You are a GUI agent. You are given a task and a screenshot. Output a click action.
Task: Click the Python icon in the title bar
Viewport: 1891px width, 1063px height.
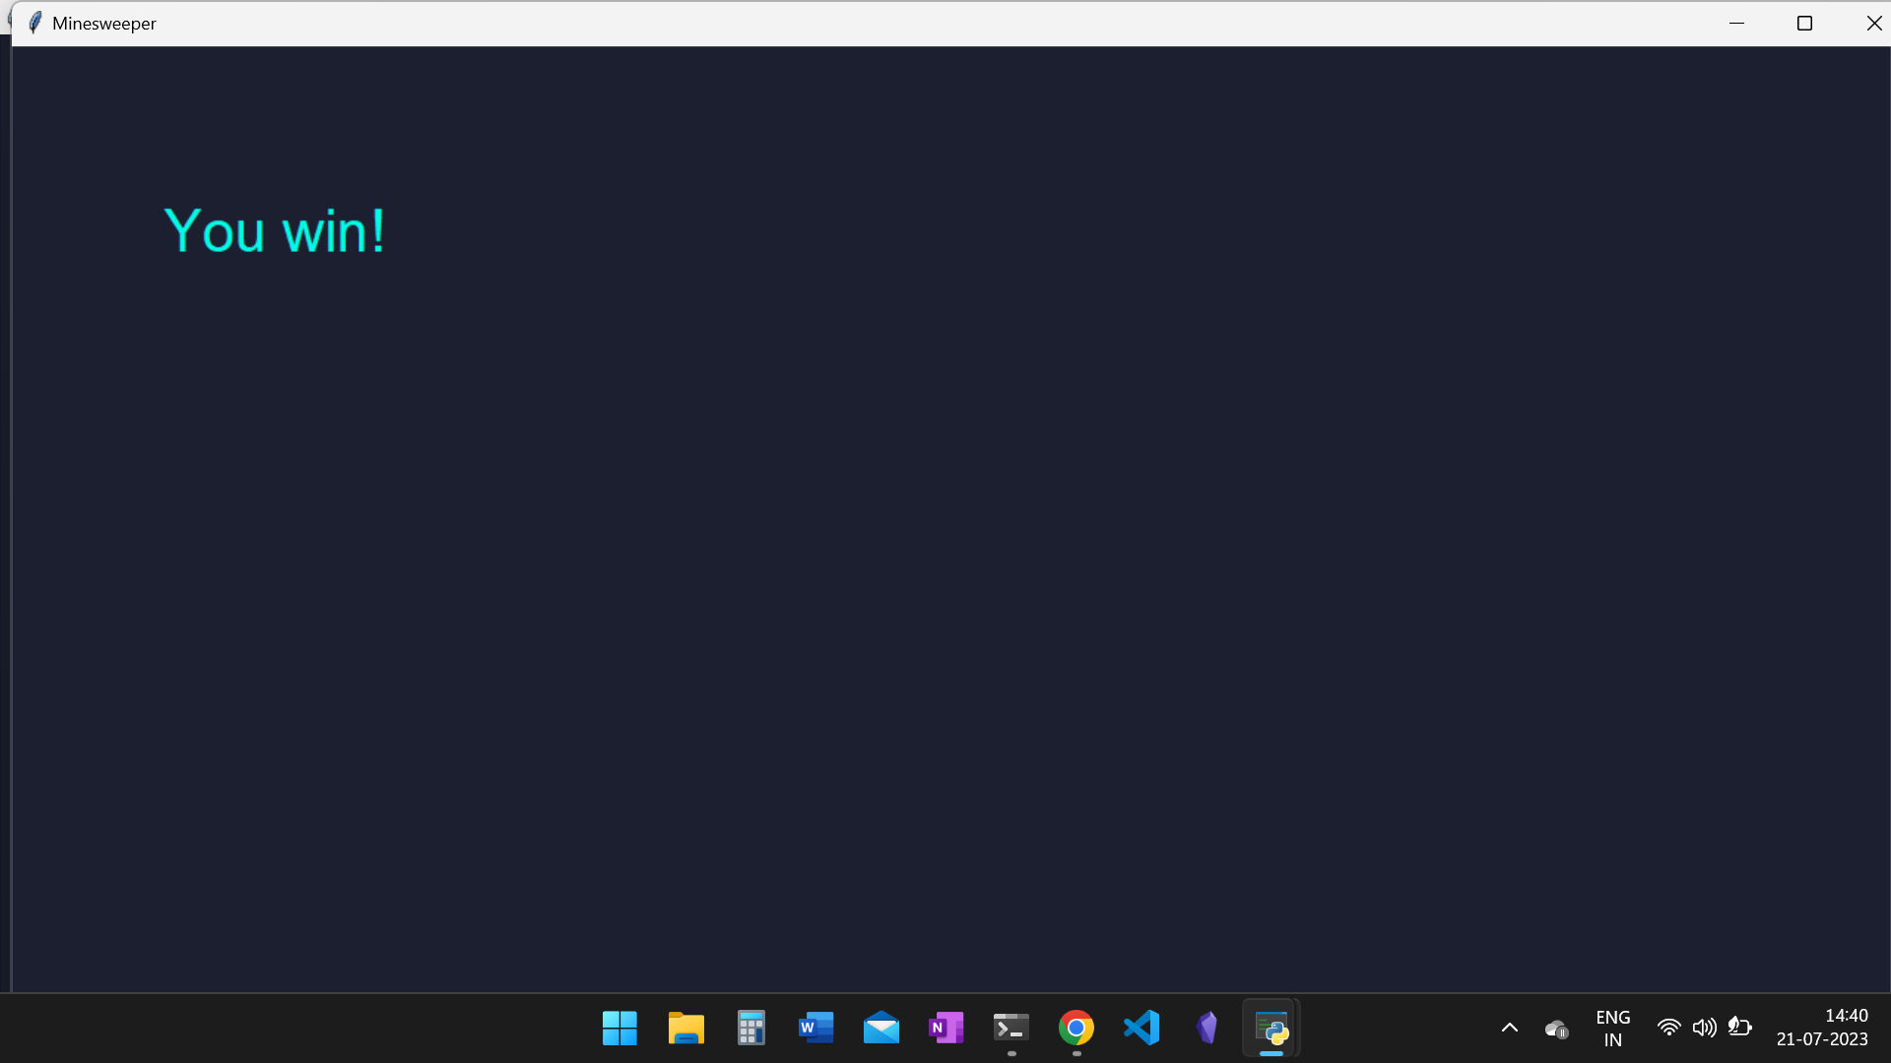(33, 22)
